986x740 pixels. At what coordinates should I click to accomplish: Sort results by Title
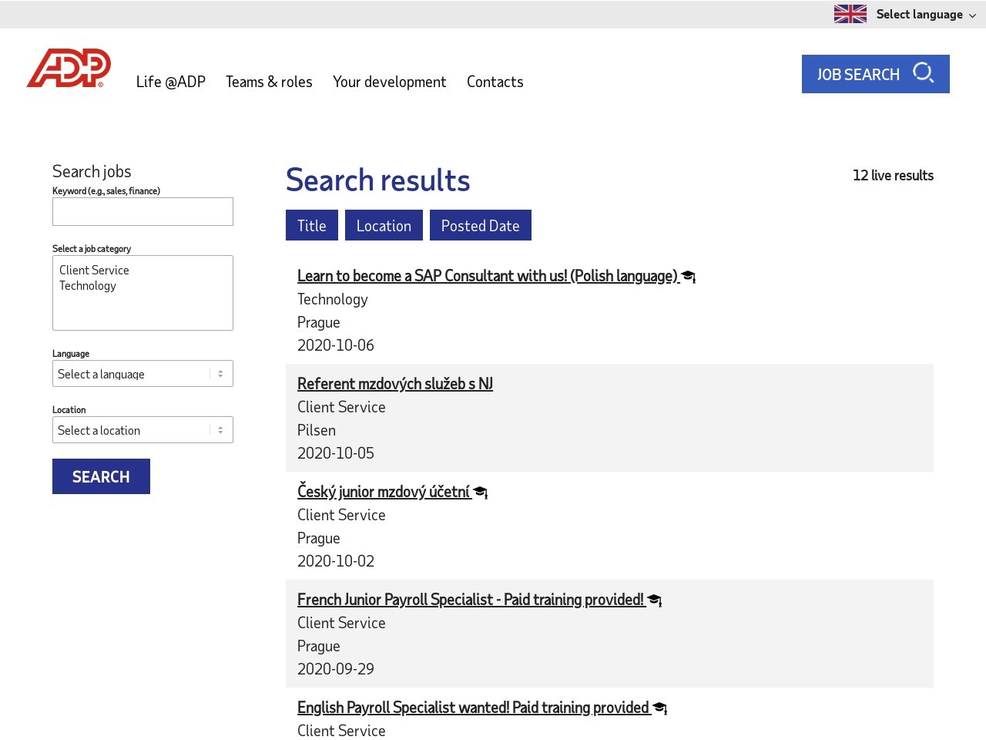[x=311, y=226]
